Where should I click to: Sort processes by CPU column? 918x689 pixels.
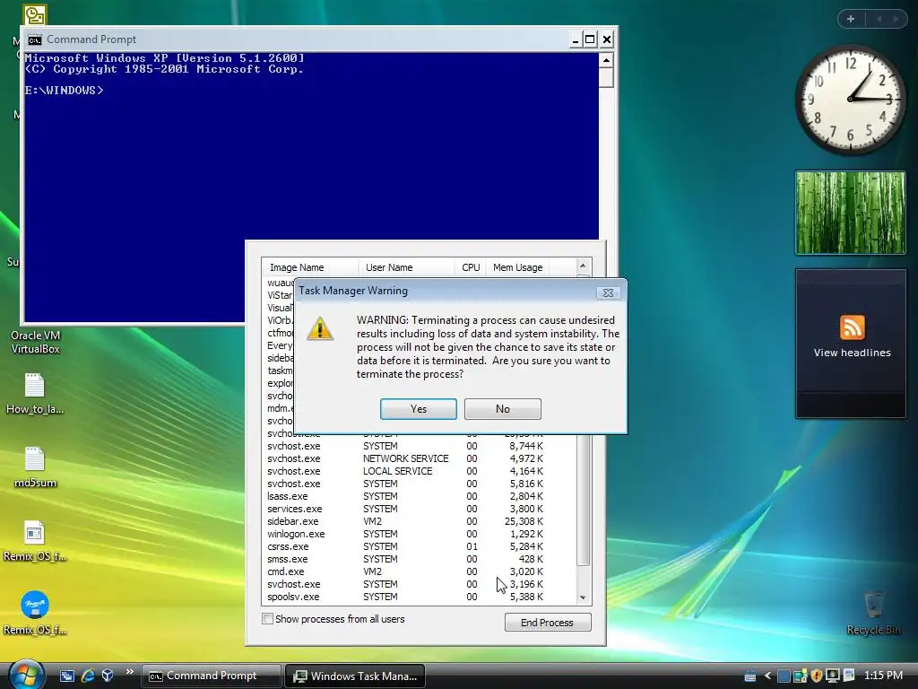(470, 267)
